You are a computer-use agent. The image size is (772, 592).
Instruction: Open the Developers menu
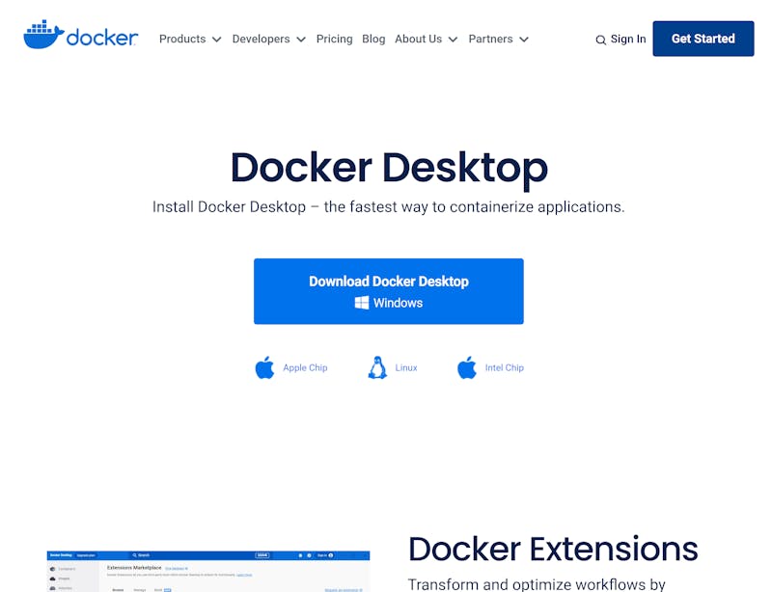point(261,39)
